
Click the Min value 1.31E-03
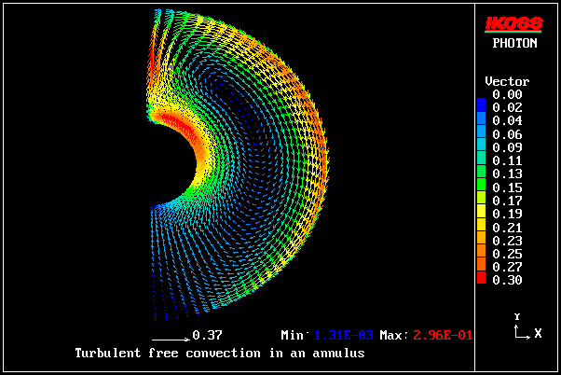(342, 335)
